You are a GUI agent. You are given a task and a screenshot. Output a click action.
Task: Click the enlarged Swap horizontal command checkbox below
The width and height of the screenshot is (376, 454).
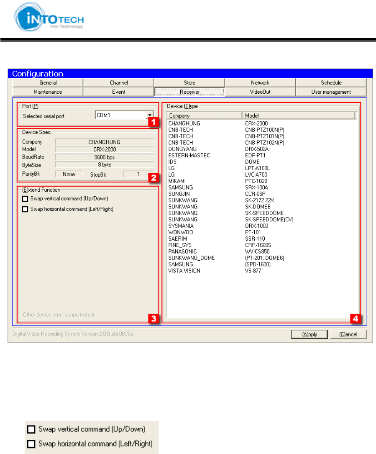coord(31,444)
